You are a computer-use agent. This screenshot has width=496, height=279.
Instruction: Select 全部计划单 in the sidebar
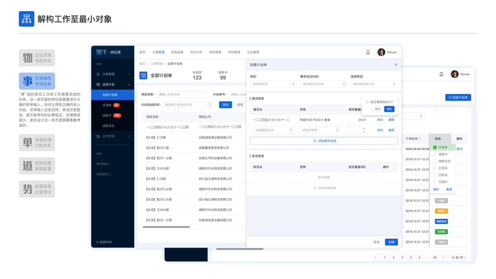(x=112, y=95)
